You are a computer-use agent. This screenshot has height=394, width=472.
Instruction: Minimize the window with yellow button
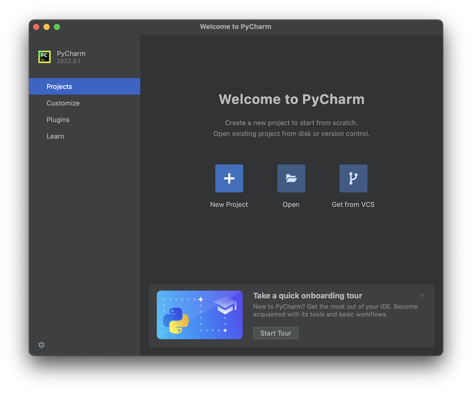click(x=47, y=27)
